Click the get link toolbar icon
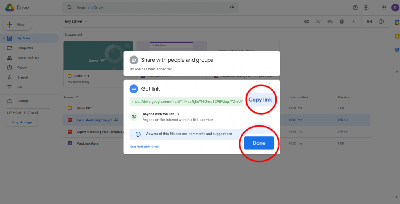The height and width of the screenshot is (204, 400). point(307,21)
